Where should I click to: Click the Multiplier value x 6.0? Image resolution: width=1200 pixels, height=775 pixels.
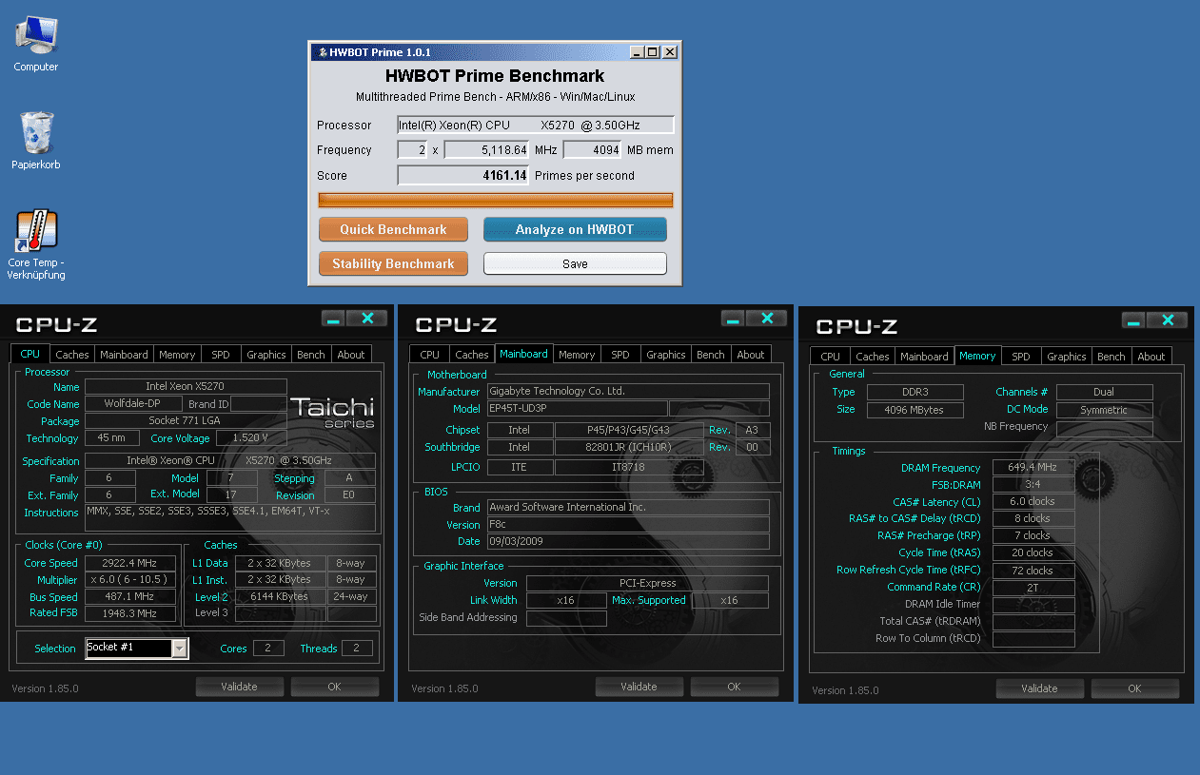pyautogui.click(x=130, y=580)
